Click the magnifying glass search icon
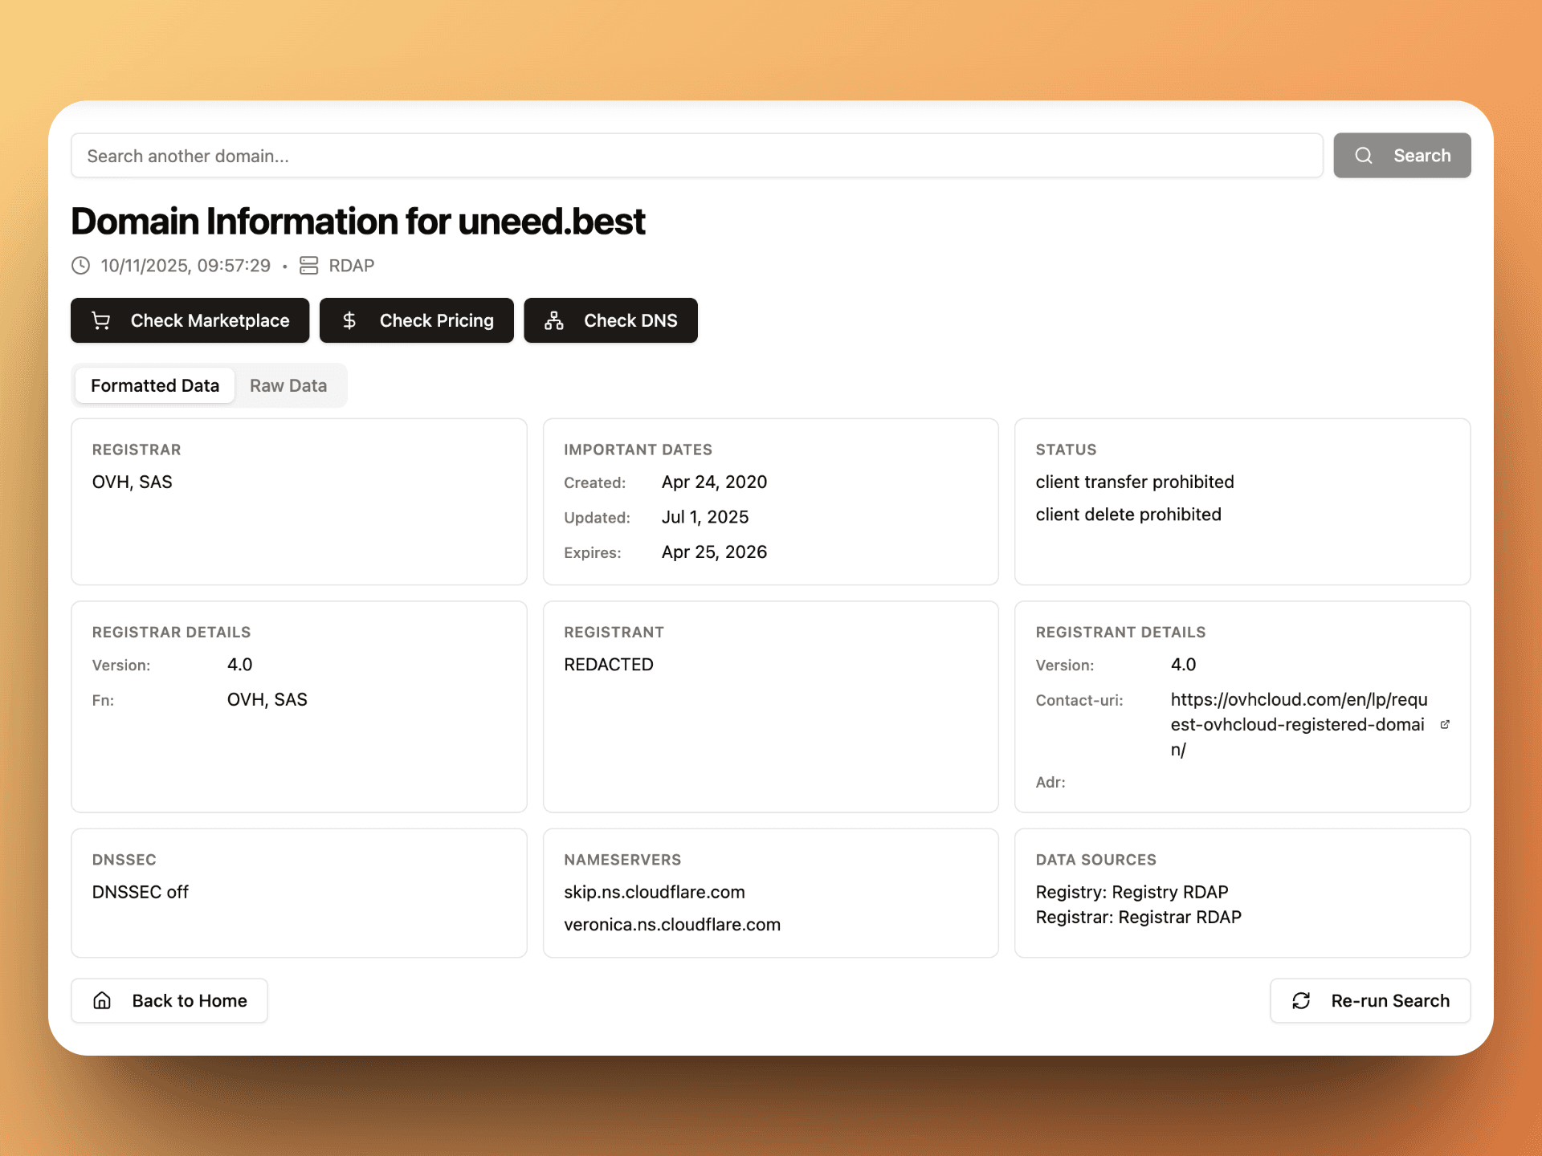This screenshot has width=1542, height=1156. (x=1364, y=155)
